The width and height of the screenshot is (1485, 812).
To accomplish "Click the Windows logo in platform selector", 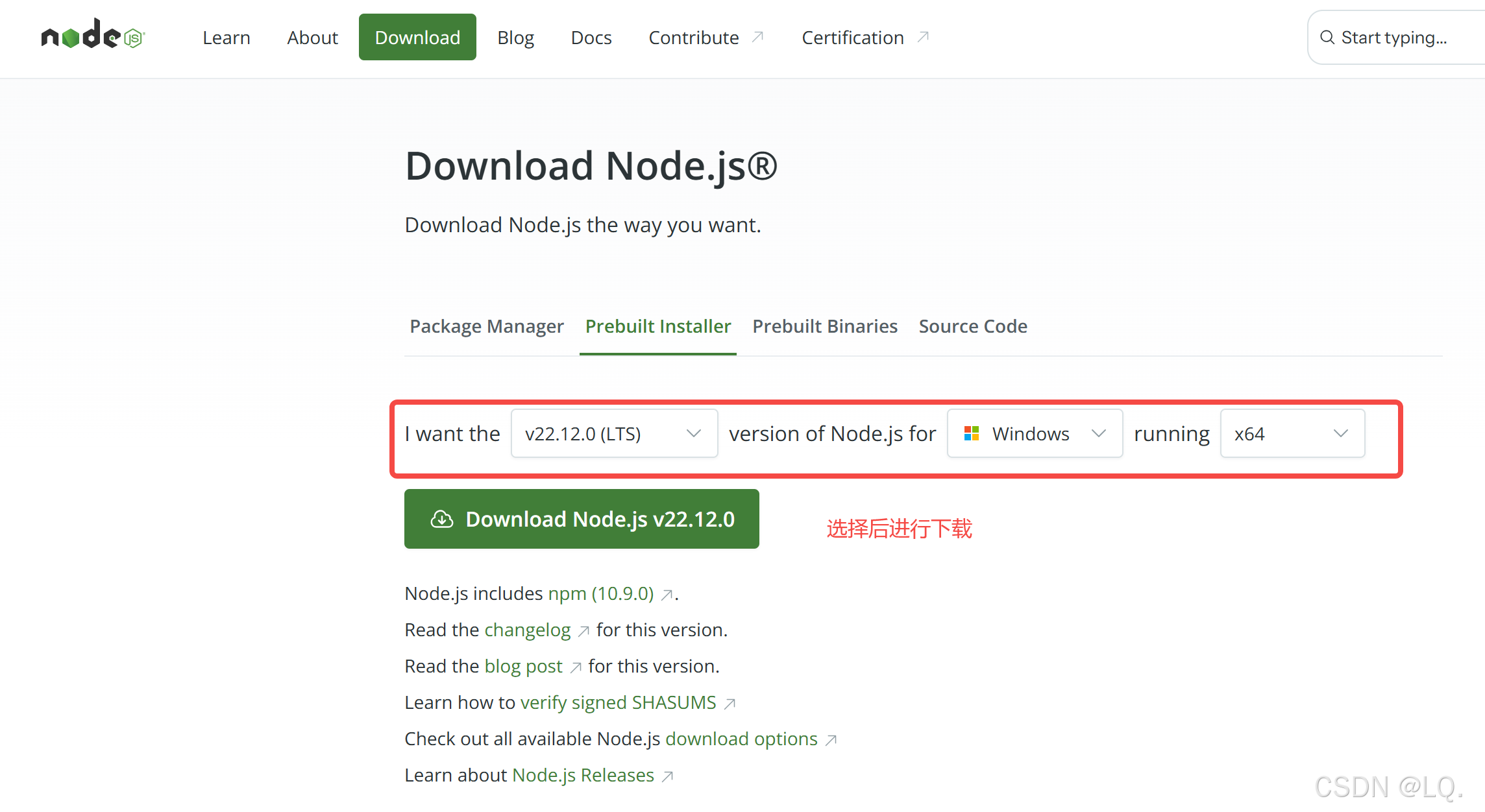I will pyautogui.click(x=971, y=433).
